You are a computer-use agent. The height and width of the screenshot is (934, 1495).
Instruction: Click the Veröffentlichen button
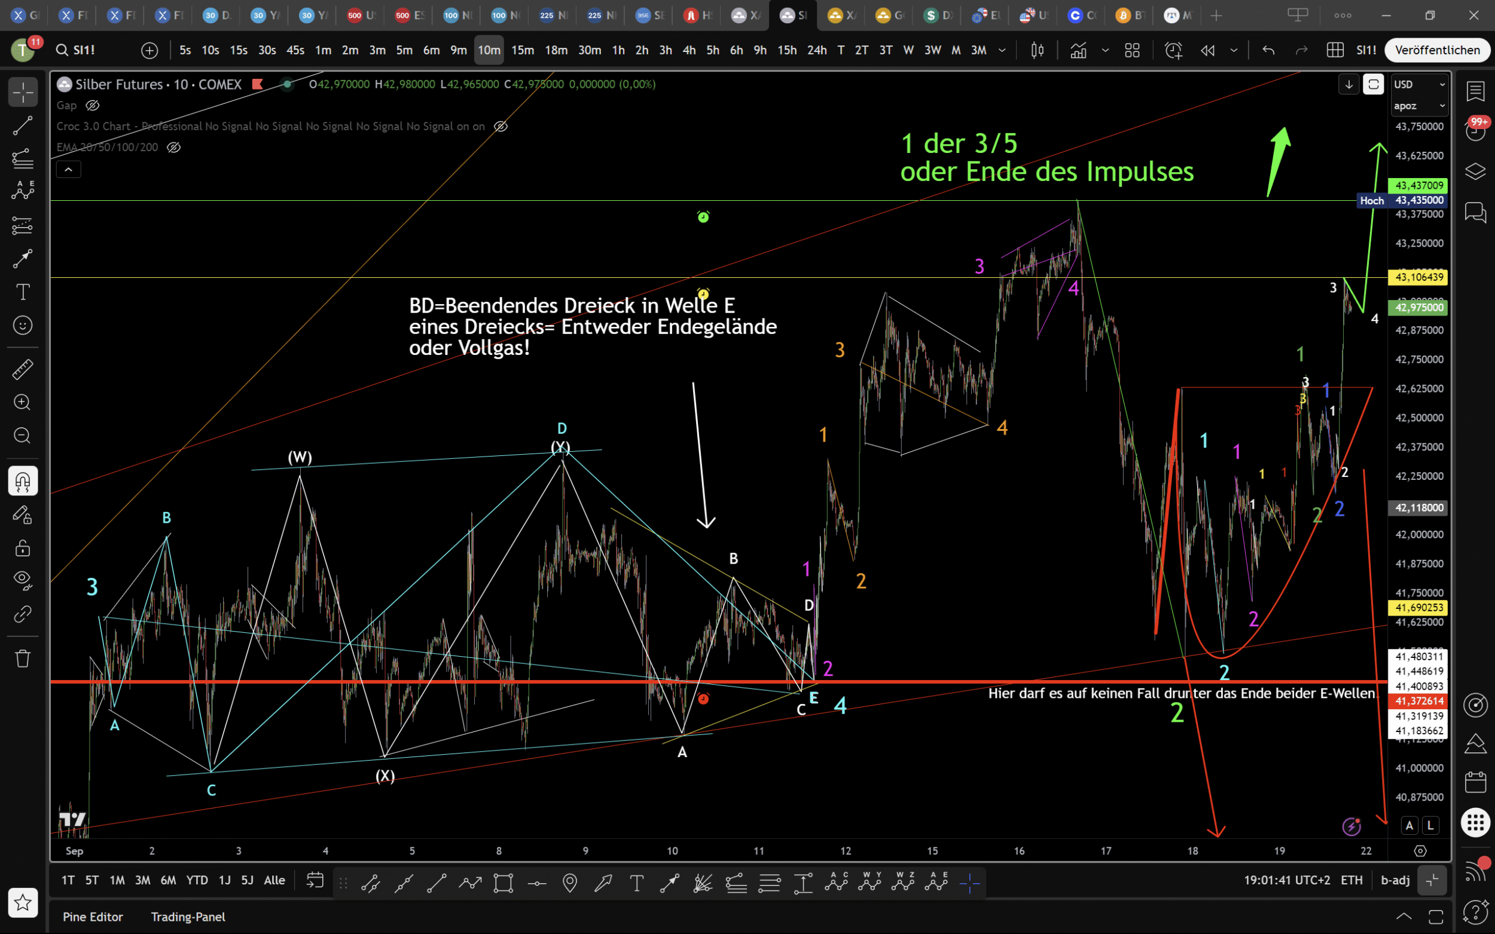coord(1437,50)
